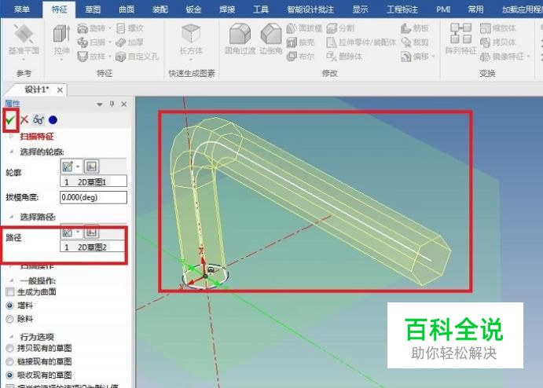The width and height of the screenshot is (543, 388).
Task: Click the sketch create icon for 轮廓
Action: click(x=68, y=167)
